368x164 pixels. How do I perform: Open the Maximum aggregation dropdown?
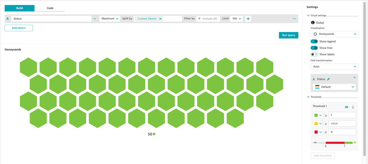(x=110, y=19)
